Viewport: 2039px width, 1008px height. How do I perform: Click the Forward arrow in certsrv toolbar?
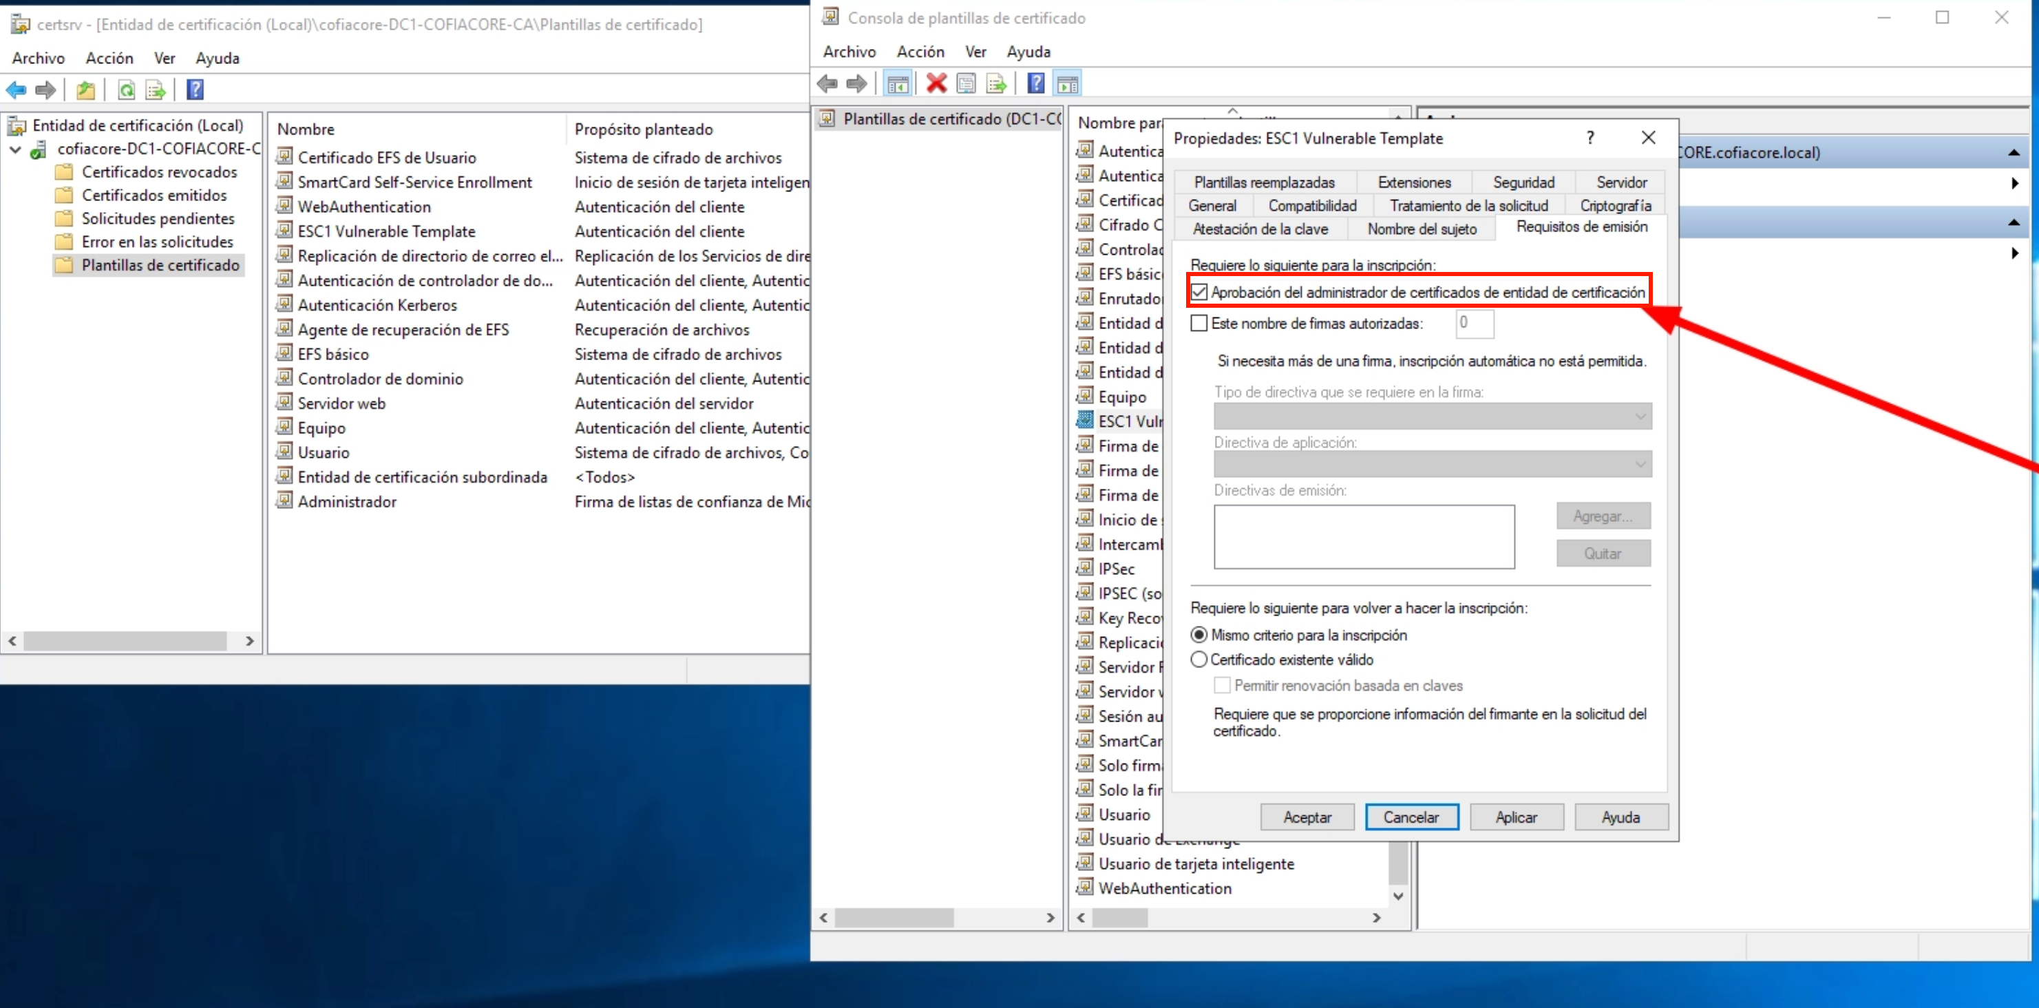(x=46, y=90)
